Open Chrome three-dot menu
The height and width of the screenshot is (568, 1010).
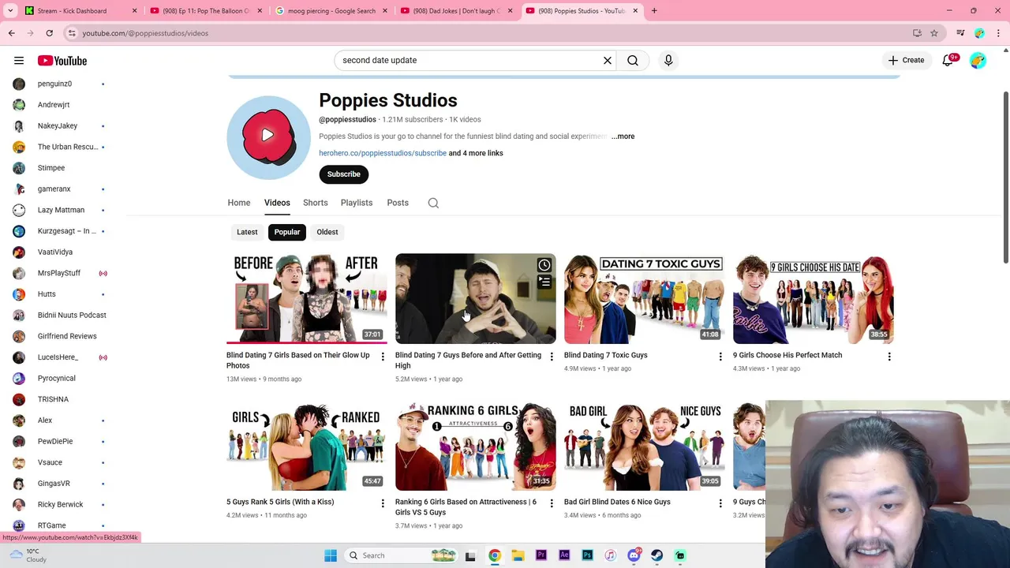coord(999,33)
